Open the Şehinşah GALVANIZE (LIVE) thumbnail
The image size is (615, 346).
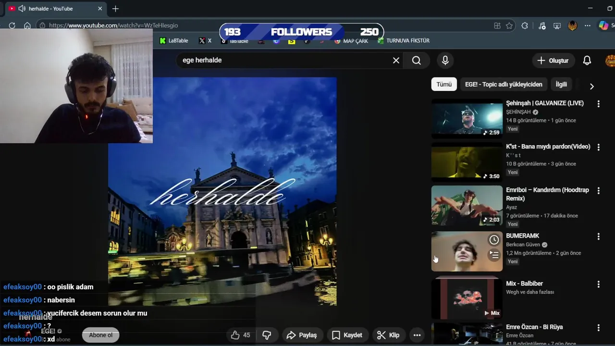coord(467,118)
